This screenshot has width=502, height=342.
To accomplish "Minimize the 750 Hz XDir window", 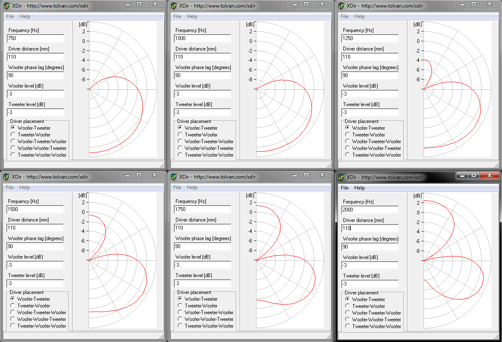I will pos(128,4).
